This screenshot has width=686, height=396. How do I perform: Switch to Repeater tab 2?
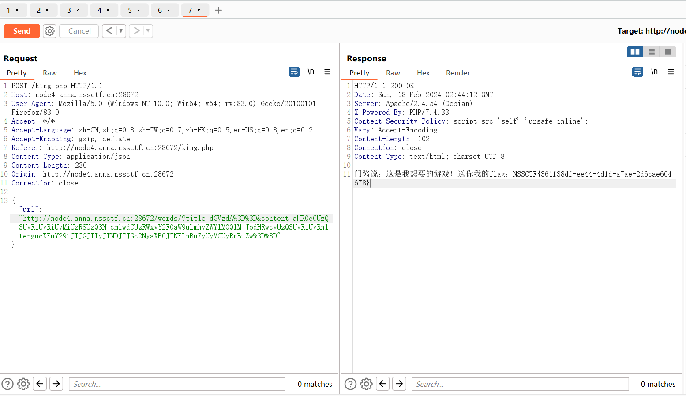[39, 10]
